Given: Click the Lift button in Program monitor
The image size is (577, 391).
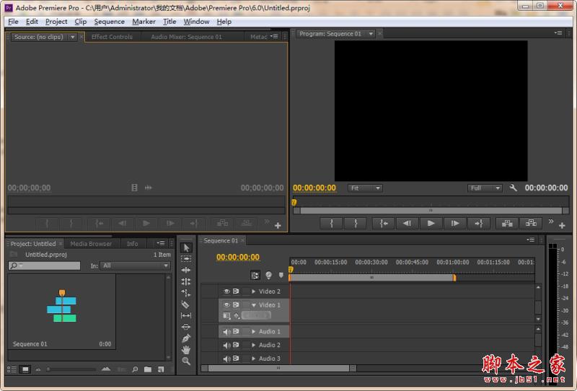Looking at the screenshot, I should coord(507,223).
